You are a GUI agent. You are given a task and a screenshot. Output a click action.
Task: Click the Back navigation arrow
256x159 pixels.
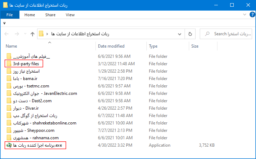pyautogui.click(x=7, y=34)
